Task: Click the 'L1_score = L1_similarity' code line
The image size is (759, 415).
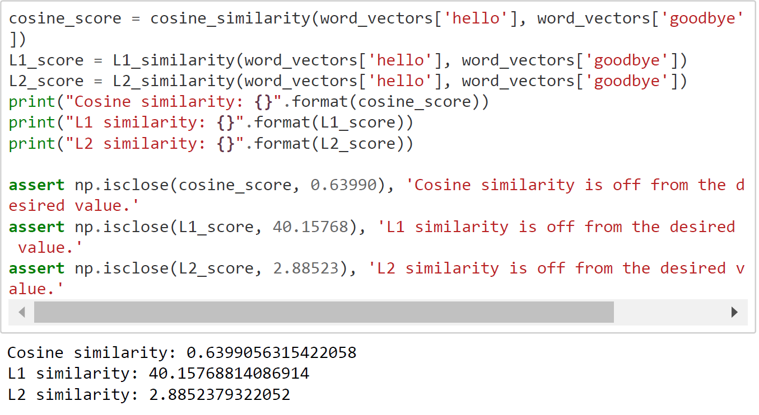Action: click(348, 60)
